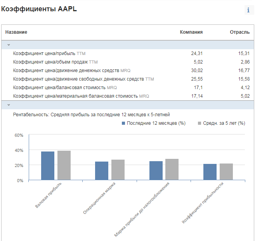Click blue bar for Валовая прибыль

(48, 166)
